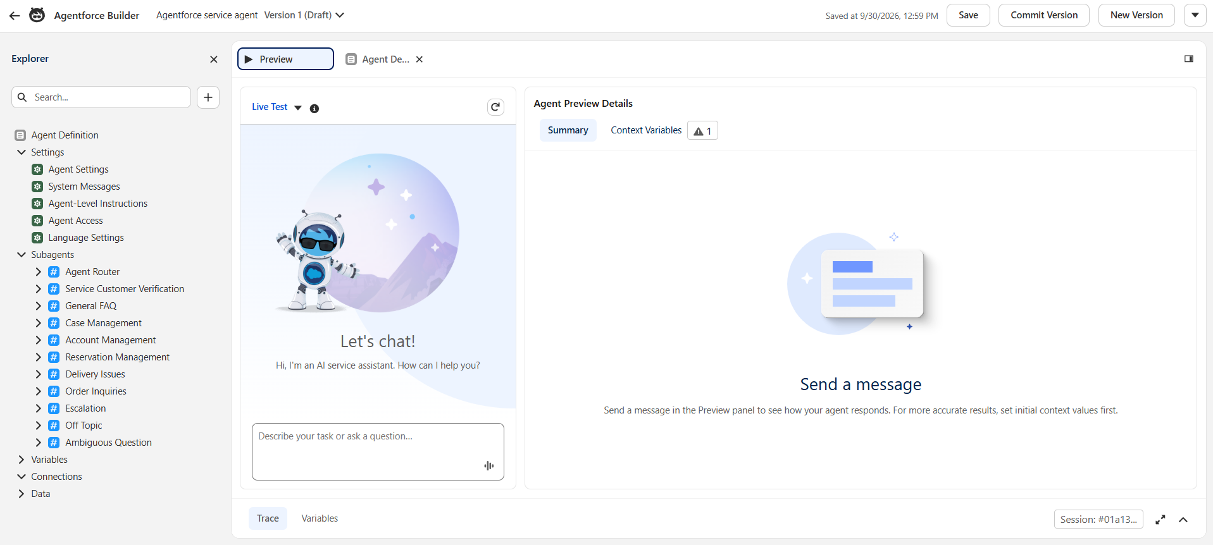
Task: Click the chat message input box
Action: tap(378, 451)
